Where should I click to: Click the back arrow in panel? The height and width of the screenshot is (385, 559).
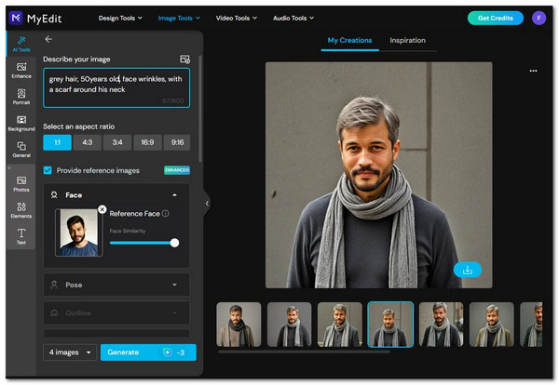tap(48, 39)
